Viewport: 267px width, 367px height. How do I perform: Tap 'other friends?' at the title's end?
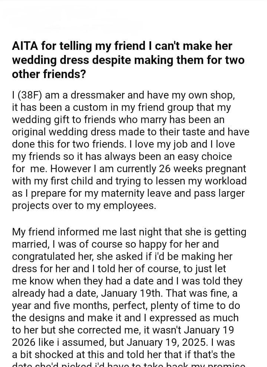49,74
